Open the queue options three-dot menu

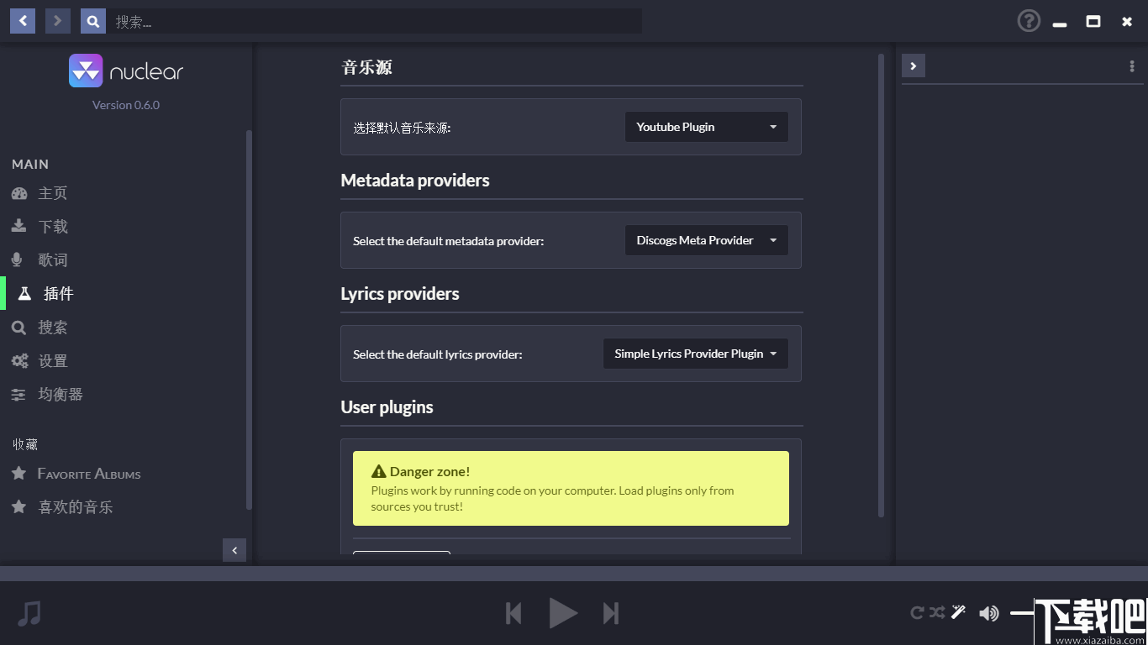coord(1132,66)
